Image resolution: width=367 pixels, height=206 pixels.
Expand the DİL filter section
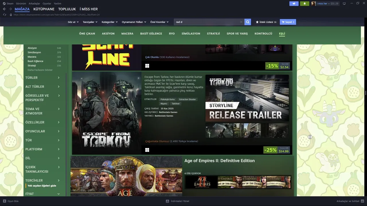pyautogui.click(x=43, y=158)
